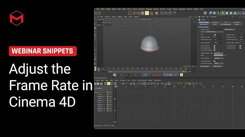The image size is (245, 137).
Task: Go to start of animation button
Action: click(119, 75)
